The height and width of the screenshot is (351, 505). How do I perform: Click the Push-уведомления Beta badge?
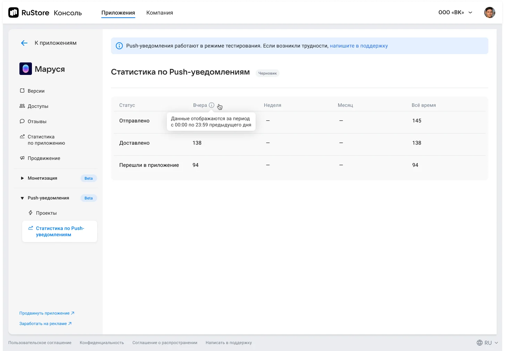(x=88, y=198)
